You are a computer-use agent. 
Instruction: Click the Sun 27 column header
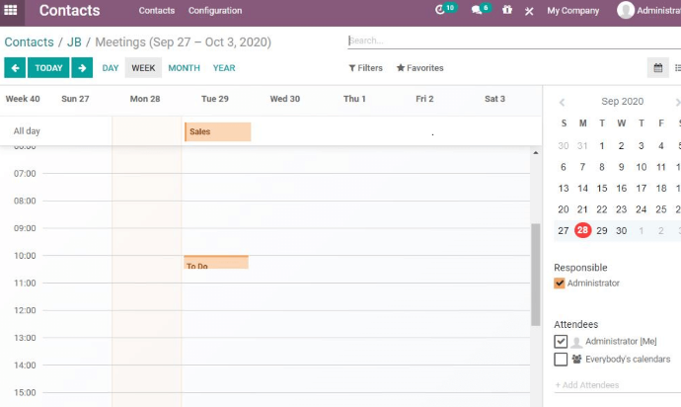tap(75, 99)
